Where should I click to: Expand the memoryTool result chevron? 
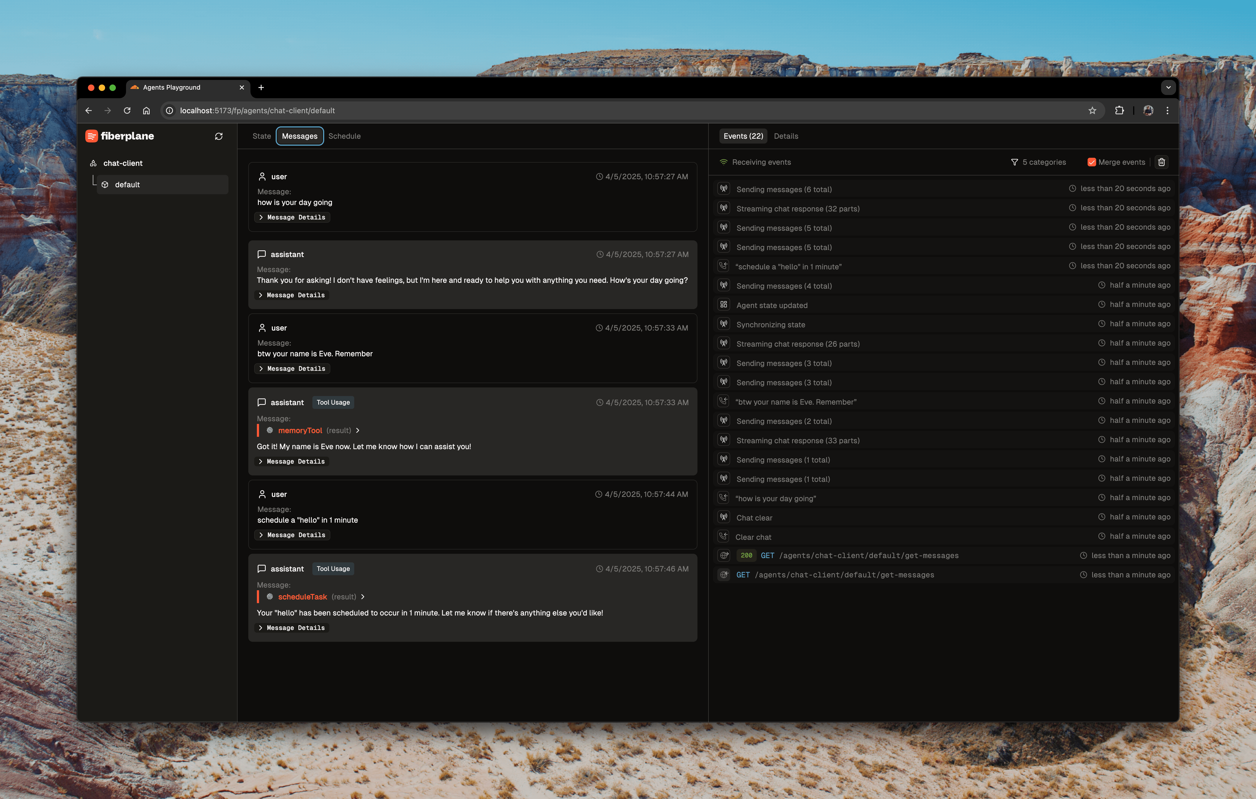[x=358, y=431]
